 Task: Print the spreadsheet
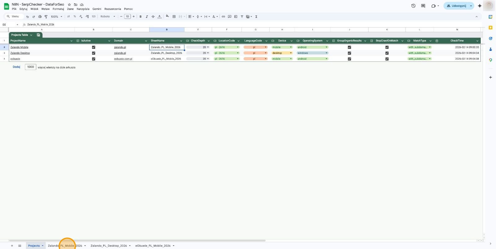(40, 17)
